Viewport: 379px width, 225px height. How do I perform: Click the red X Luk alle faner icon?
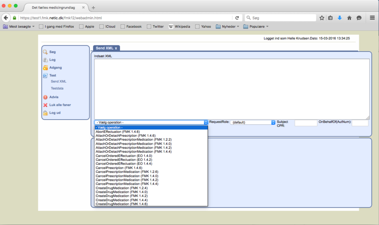point(45,105)
